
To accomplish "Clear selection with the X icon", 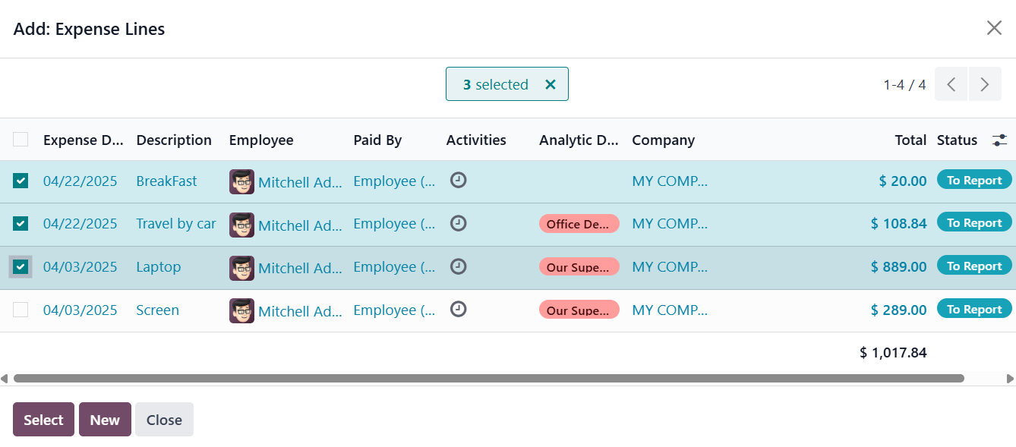I will point(551,84).
